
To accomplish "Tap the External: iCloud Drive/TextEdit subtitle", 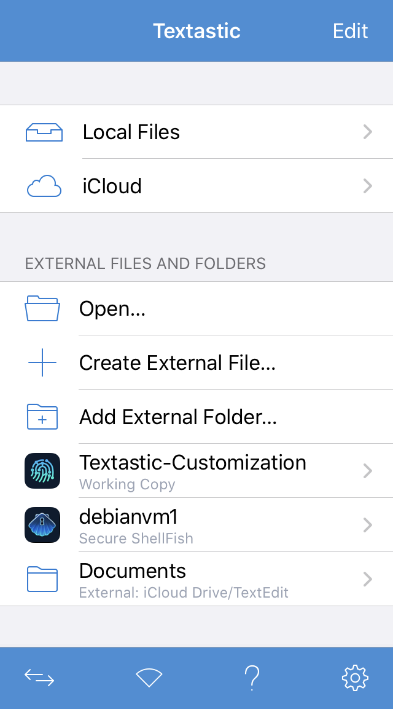I will (x=184, y=593).
